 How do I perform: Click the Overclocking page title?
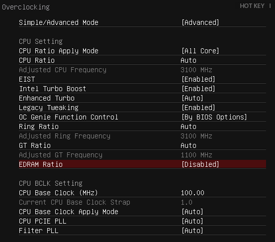tap(26, 7)
